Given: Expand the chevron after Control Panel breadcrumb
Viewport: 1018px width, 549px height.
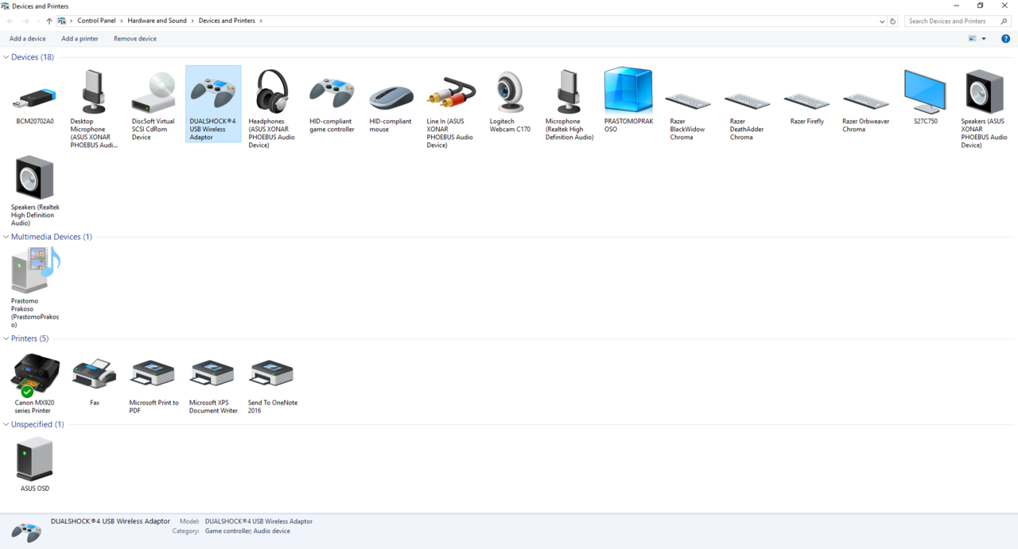Looking at the screenshot, I should coord(122,21).
